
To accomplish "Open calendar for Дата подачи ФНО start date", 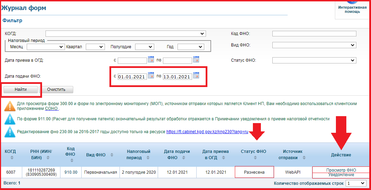I will coord(151,75).
